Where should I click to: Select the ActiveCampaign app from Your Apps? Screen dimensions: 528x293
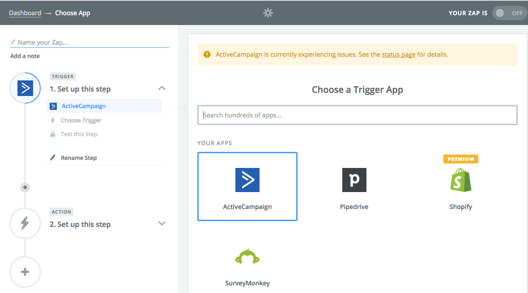coord(247,186)
